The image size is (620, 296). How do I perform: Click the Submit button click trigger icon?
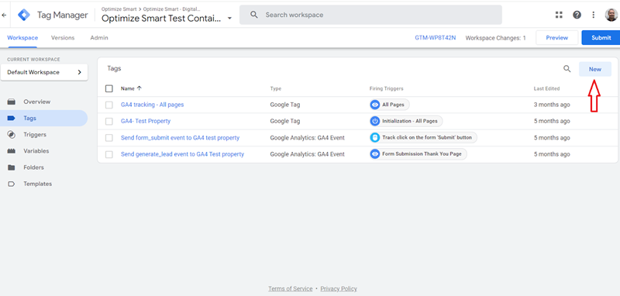pos(375,137)
